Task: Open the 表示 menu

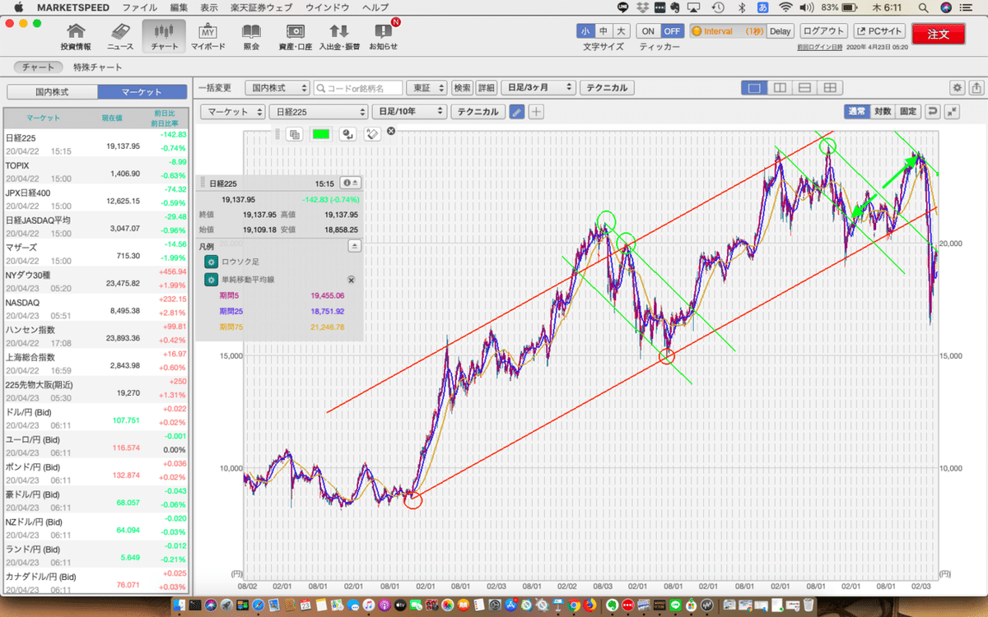Action: coord(209,7)
